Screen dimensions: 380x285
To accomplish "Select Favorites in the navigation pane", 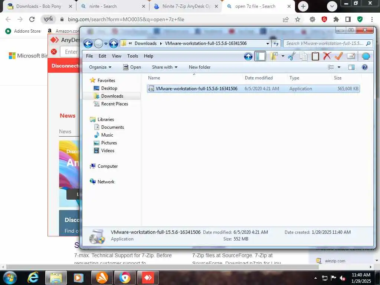I will pyautogui.click(x=106, y=81).
